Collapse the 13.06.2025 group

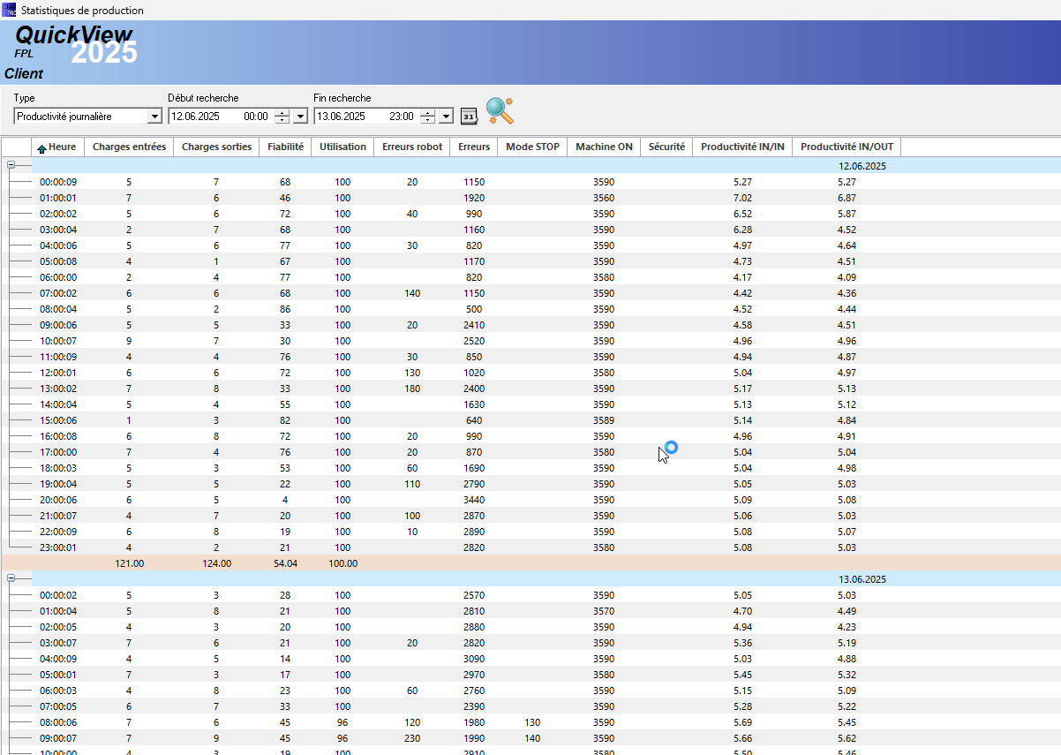(x=11, y=578)
